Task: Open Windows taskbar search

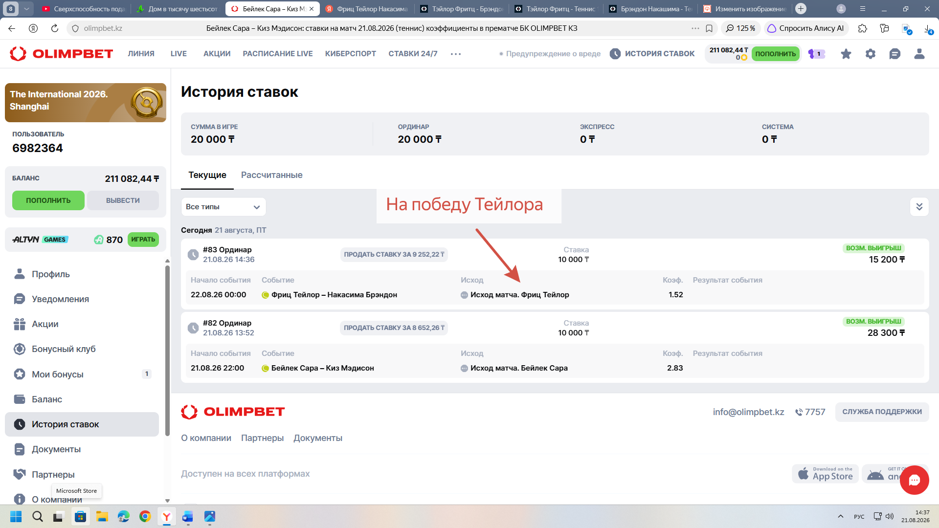Action: [38, 516]
